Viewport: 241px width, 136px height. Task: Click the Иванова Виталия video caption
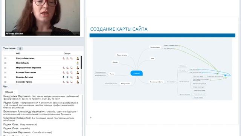pyautogui.click(x=14, y=34)
